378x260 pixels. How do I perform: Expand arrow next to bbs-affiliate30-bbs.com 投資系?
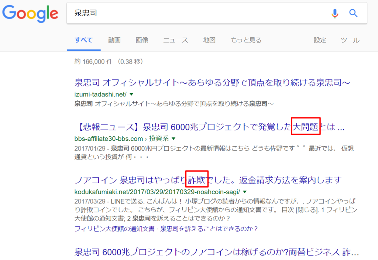(173, 139)
